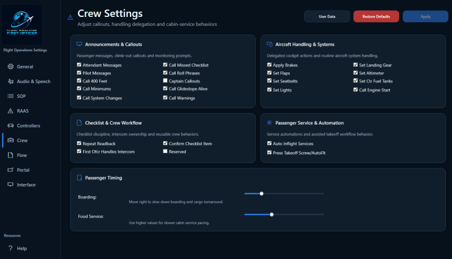Uncheck Pilot Messages
The image size is (452, 259).
tap(79, 73)
